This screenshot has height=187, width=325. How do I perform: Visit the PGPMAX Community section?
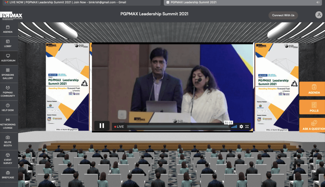[8, 91]
